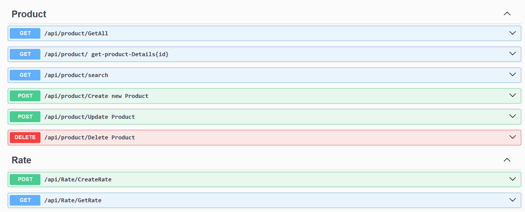
Task: Click the red DELETE method badge
Action: pyautogui.click(x=25, y=137)
